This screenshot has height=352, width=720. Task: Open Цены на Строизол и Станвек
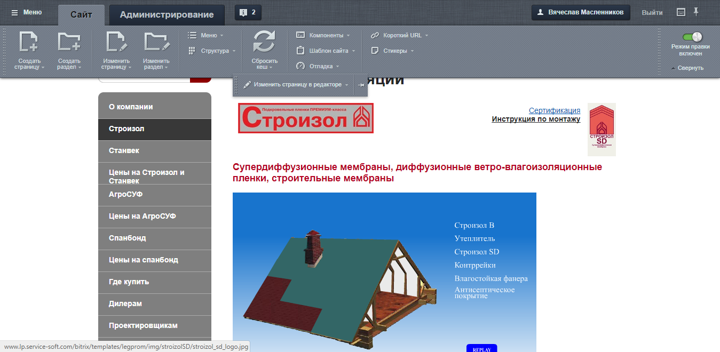point(155,173)
